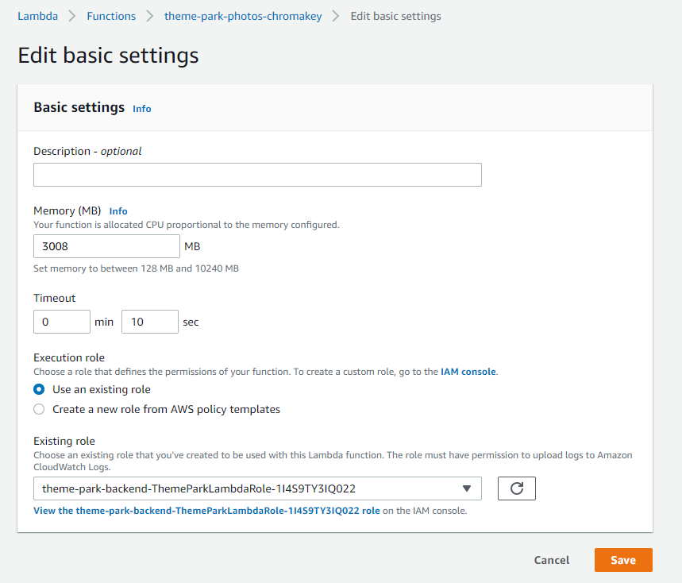Click the Timeout seconds input showing 10
Image resolution: width=682 pixels, height=583 pixels.
coord(149,321)
